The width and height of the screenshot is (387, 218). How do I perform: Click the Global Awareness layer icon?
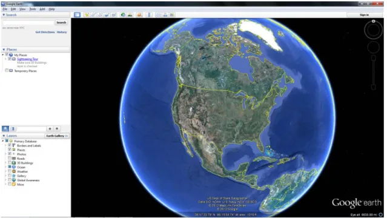[14, 180]
